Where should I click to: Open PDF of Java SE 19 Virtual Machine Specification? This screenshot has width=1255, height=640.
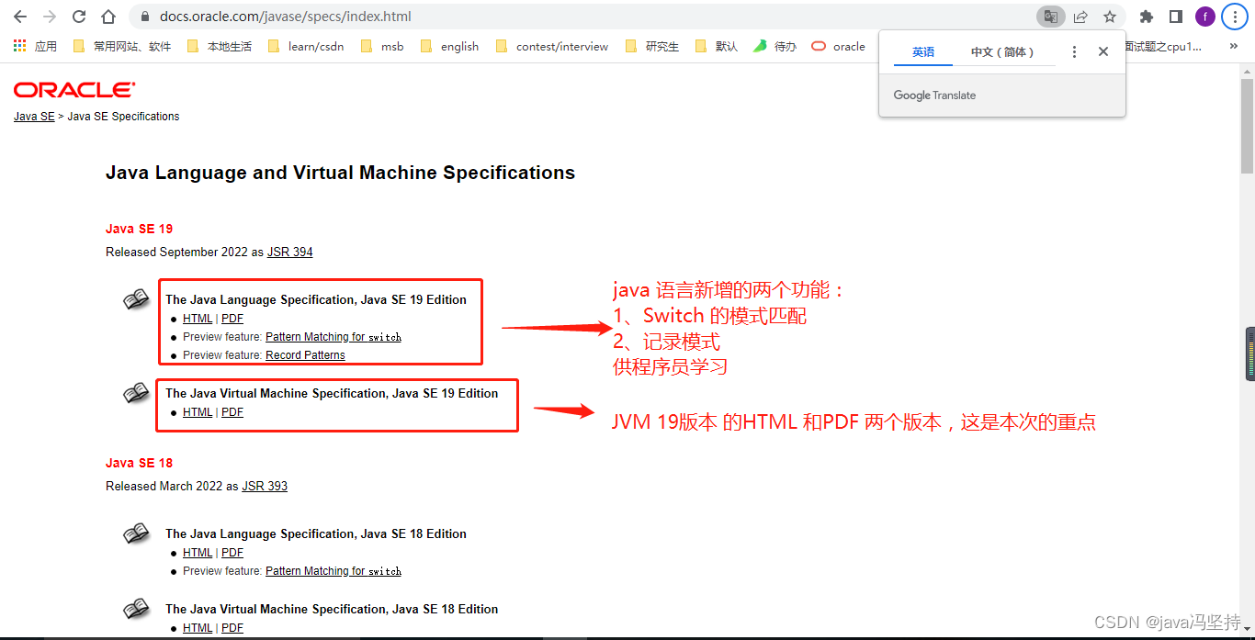232,412
